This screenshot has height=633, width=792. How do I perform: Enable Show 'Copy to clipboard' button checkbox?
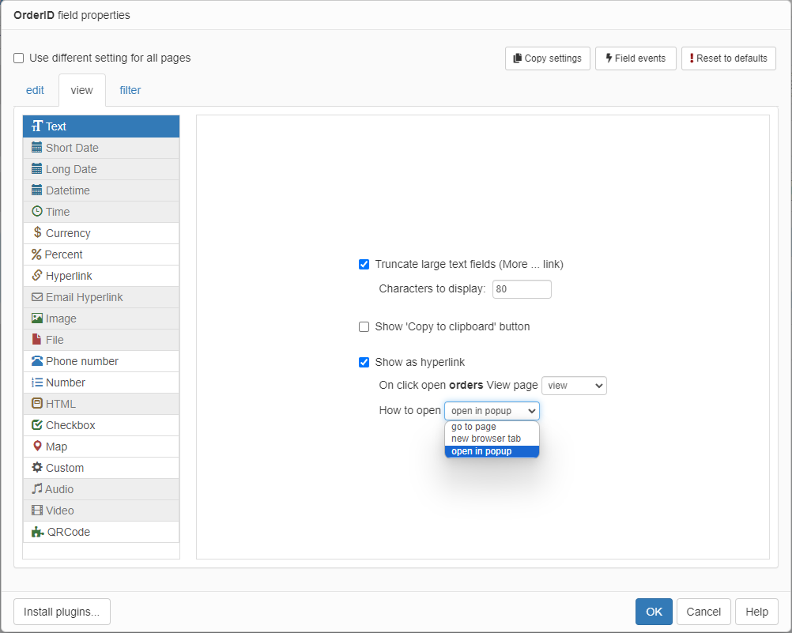click(x=364, y=326)
